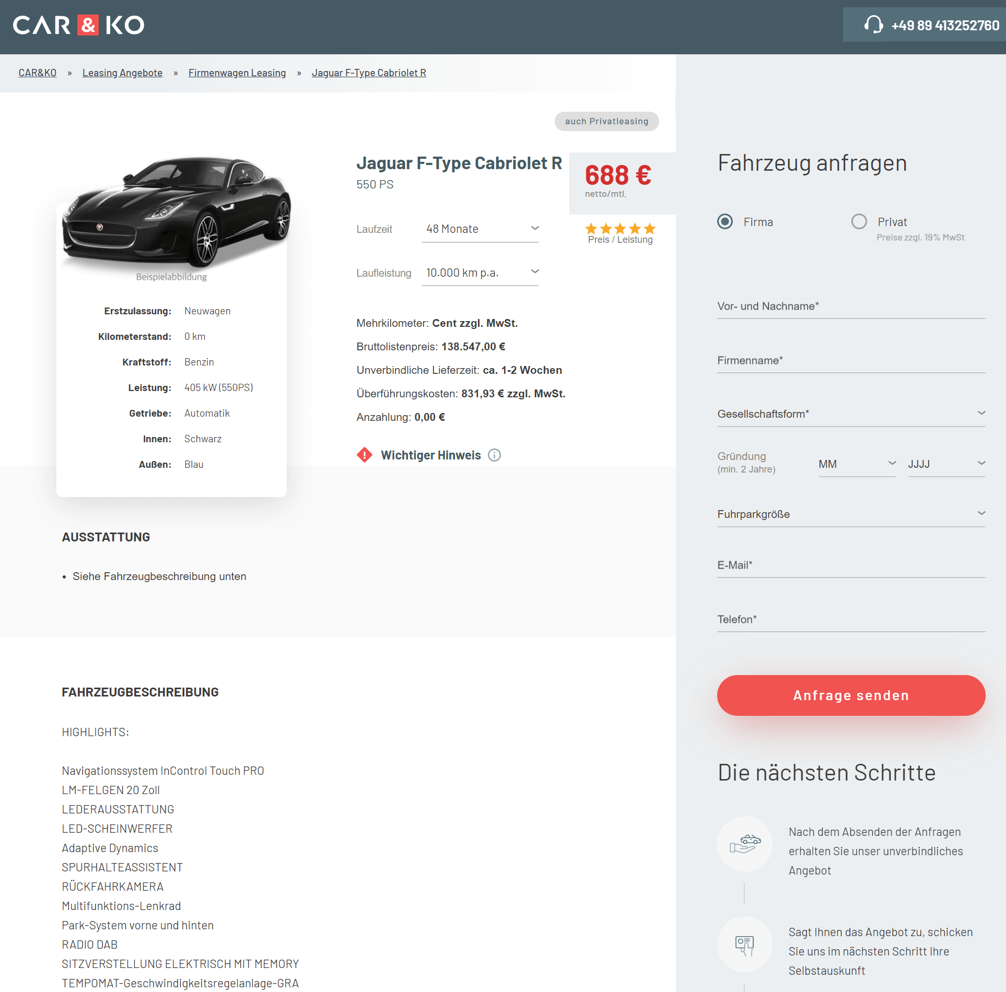Click the five-star Preis / Leistung rating

pos(620,229)
